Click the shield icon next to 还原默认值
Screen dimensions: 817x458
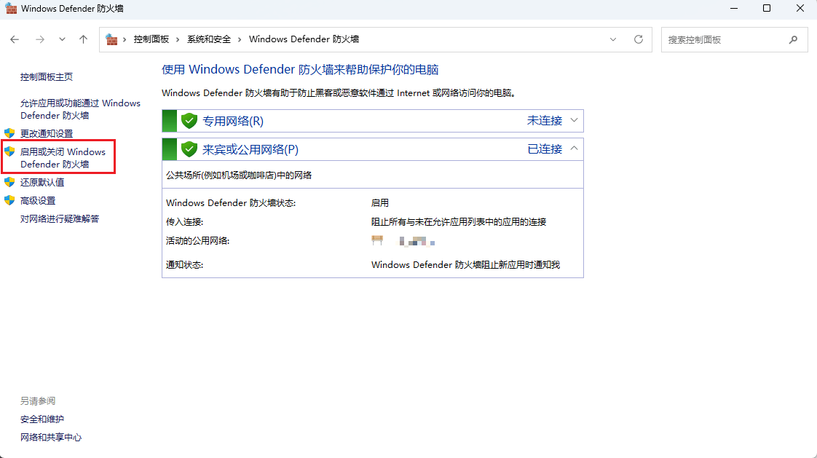(9, 182)
